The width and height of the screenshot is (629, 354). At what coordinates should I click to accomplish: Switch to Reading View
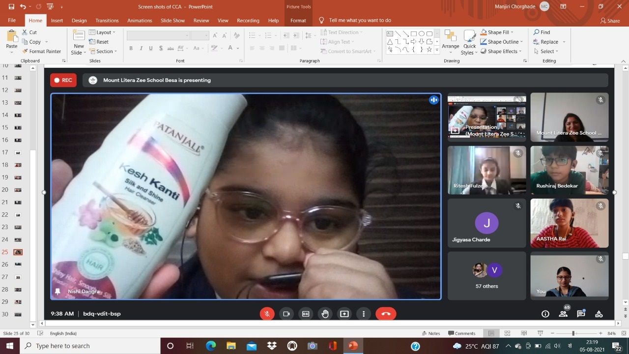point(523,333)
